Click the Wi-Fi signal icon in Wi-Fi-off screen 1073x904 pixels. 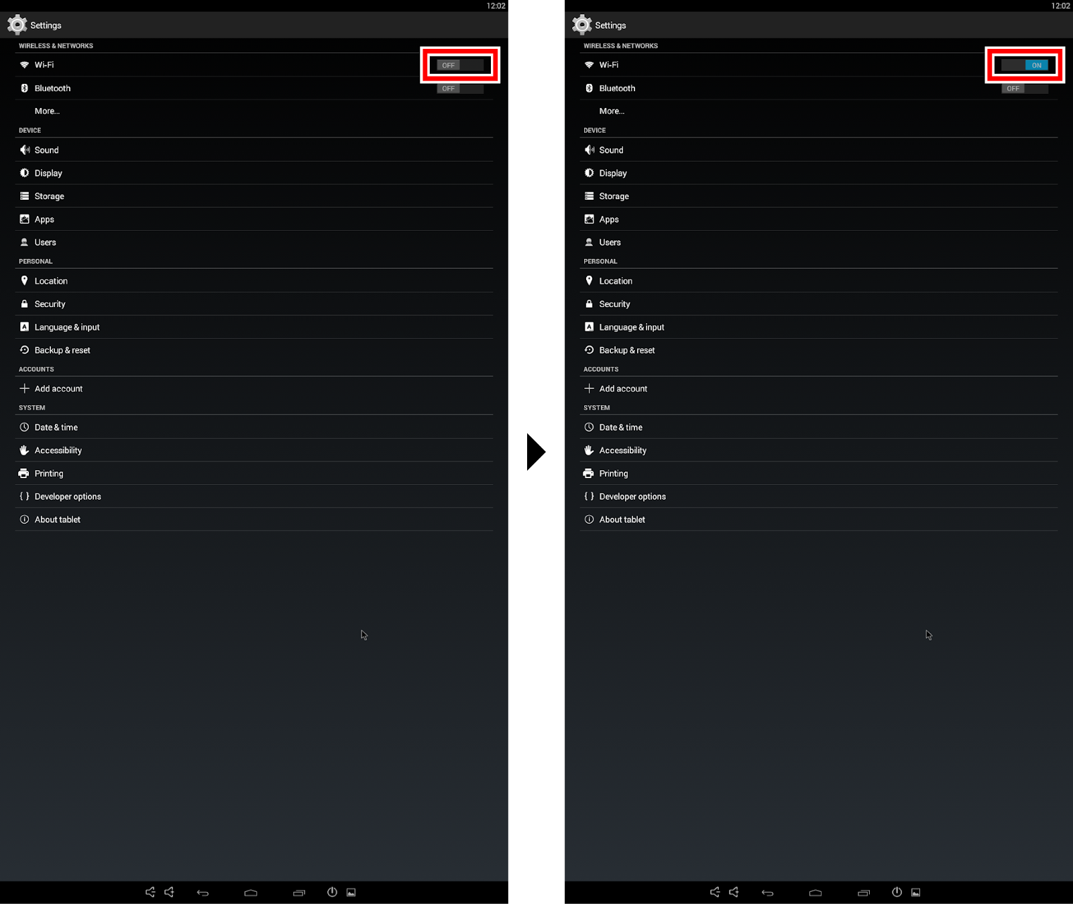click(x=24, y=65)
